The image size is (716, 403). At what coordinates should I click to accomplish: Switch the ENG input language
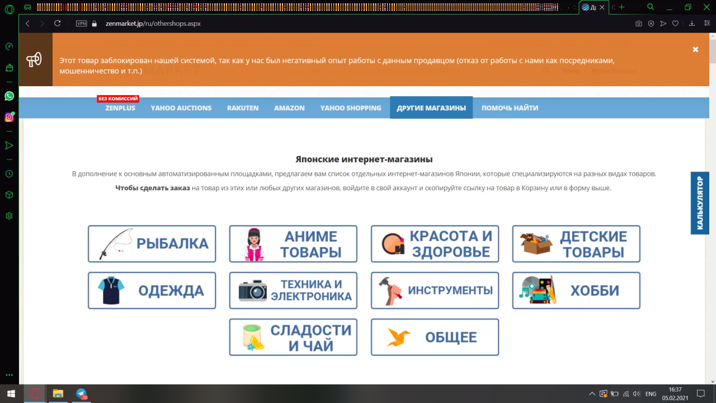(x=651, y=394)
